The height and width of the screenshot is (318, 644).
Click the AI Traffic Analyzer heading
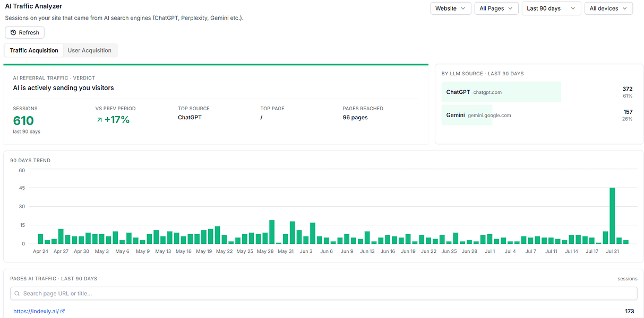(x=33, y=6)
